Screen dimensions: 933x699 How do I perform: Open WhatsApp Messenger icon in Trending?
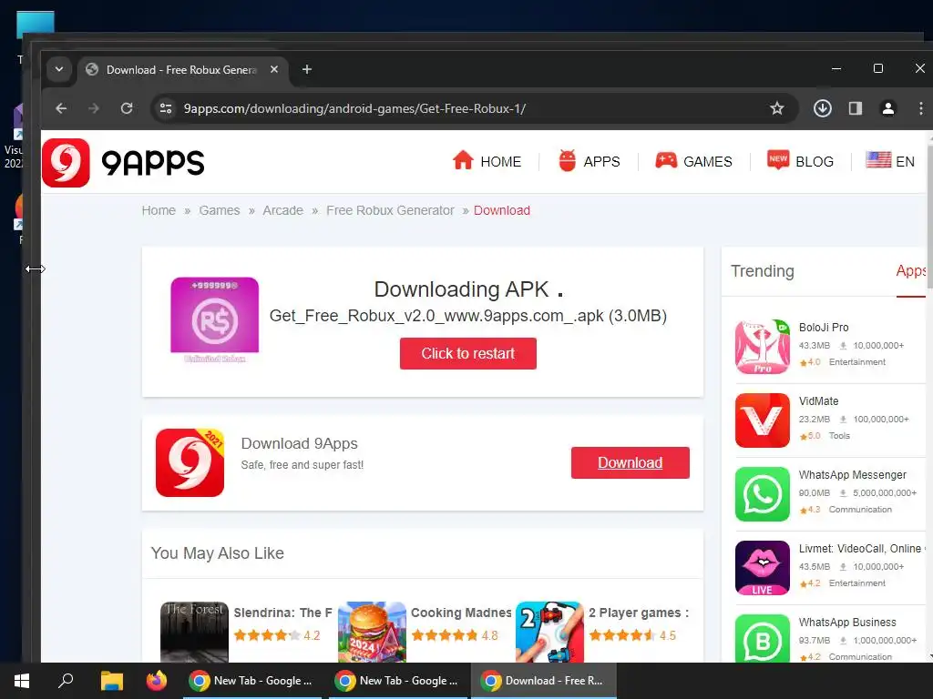tap(763, 494)
